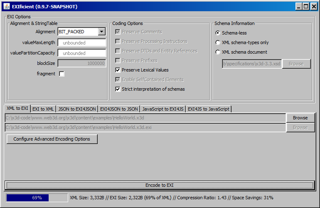Click Configure Advanced Encoding Options button
Viewport: 320px width, 208px height.
click(52, 139)
